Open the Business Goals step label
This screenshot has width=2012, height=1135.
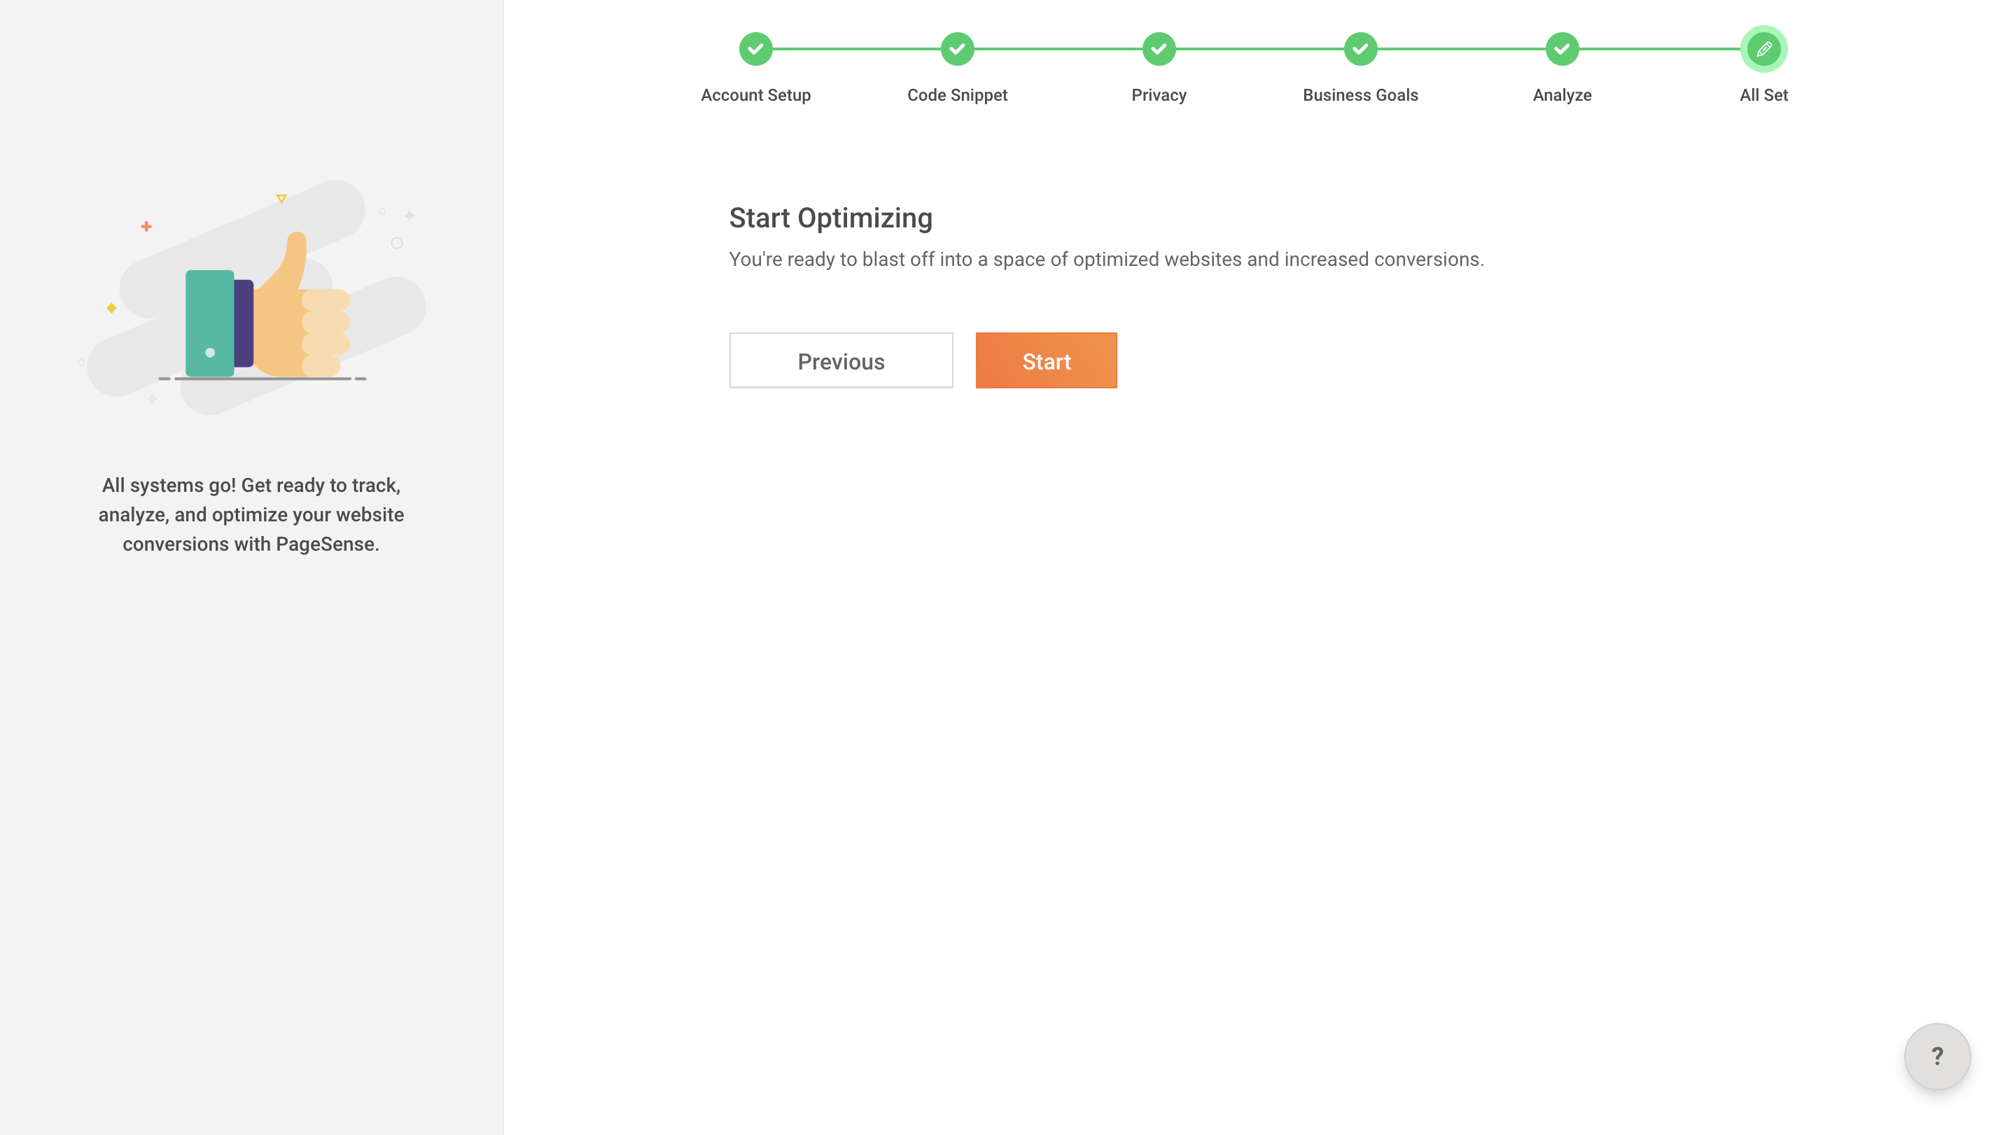1360,95
